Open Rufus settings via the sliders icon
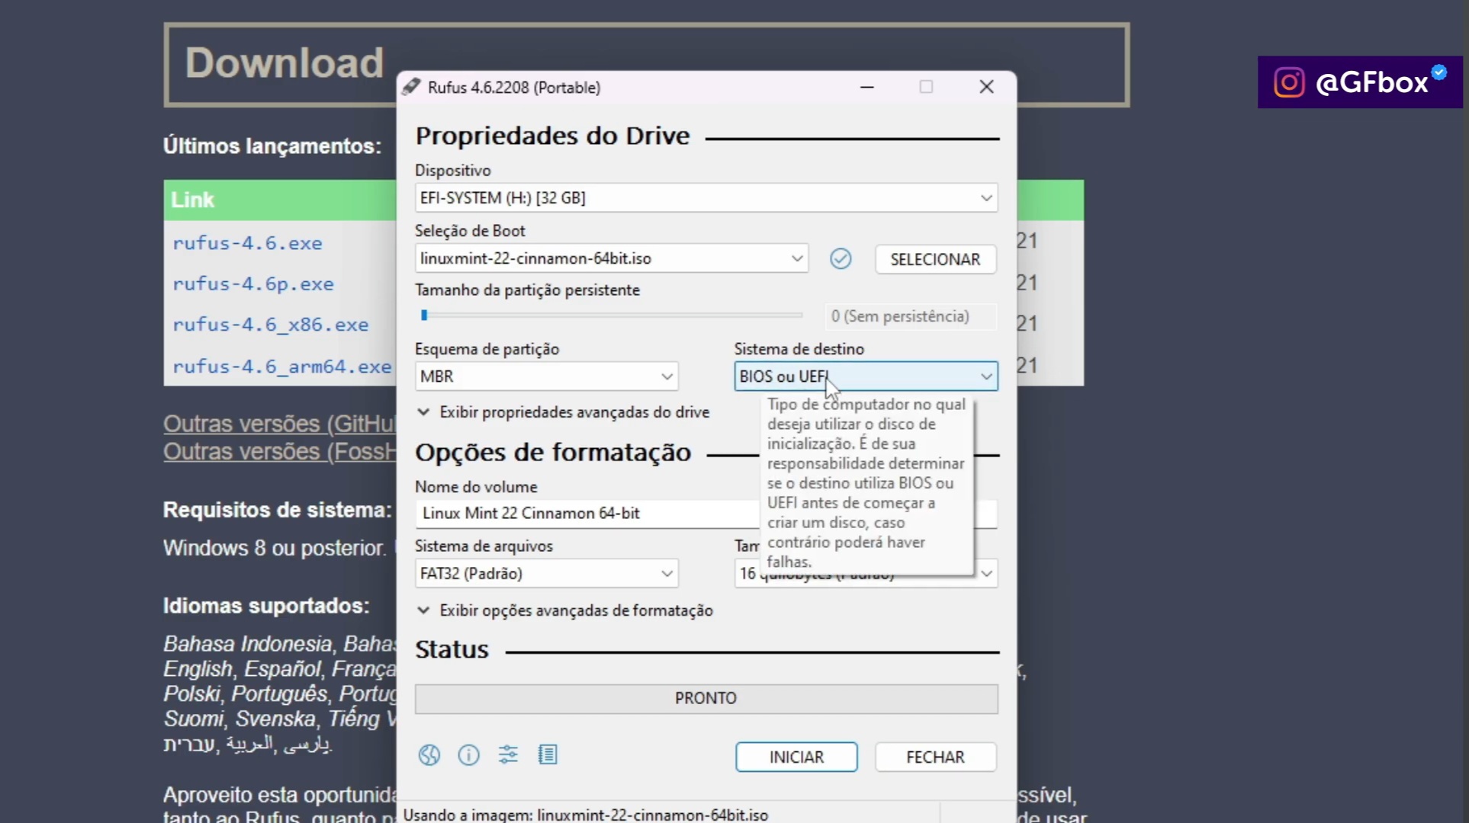This screenshot has height=823, width=1469. pos(508,755)
